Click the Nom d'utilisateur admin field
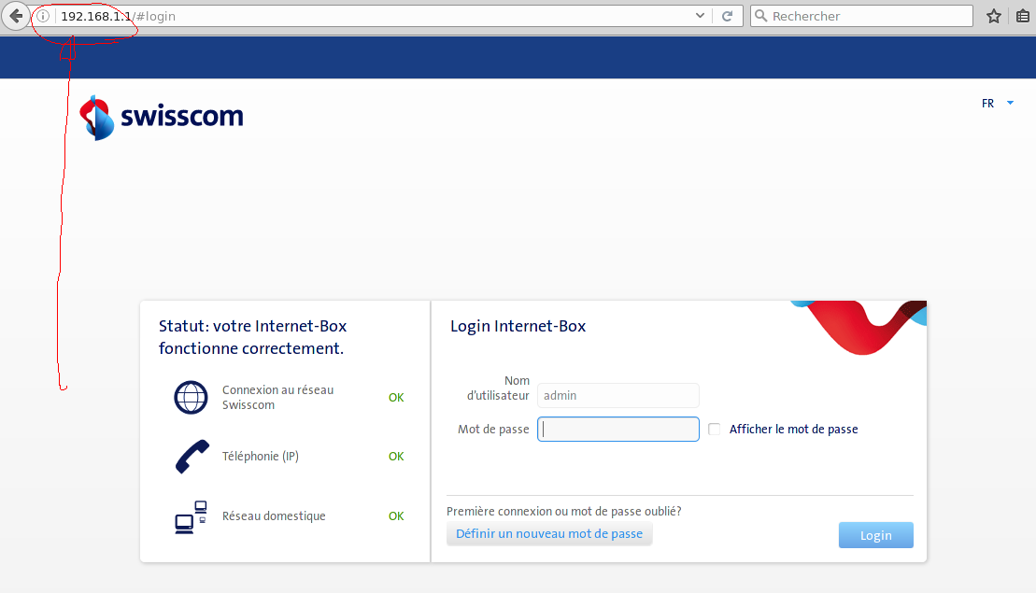1036x593 pixels. 617,395
